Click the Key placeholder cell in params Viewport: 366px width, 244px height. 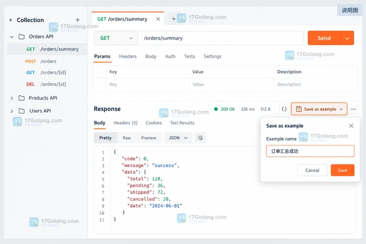[148, 85]
